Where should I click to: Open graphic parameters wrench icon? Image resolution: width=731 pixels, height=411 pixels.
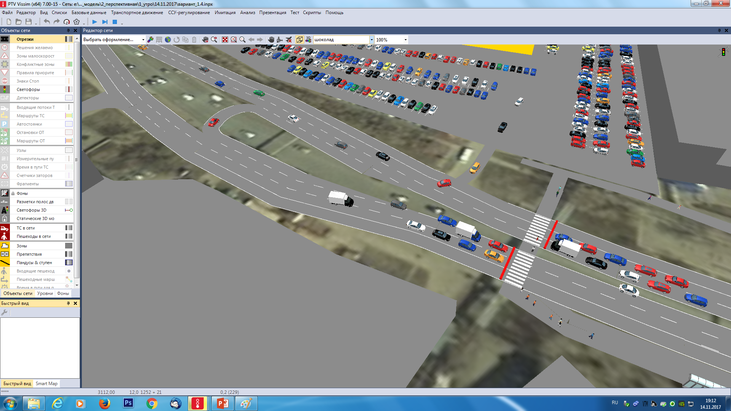(x=150, y=40)
